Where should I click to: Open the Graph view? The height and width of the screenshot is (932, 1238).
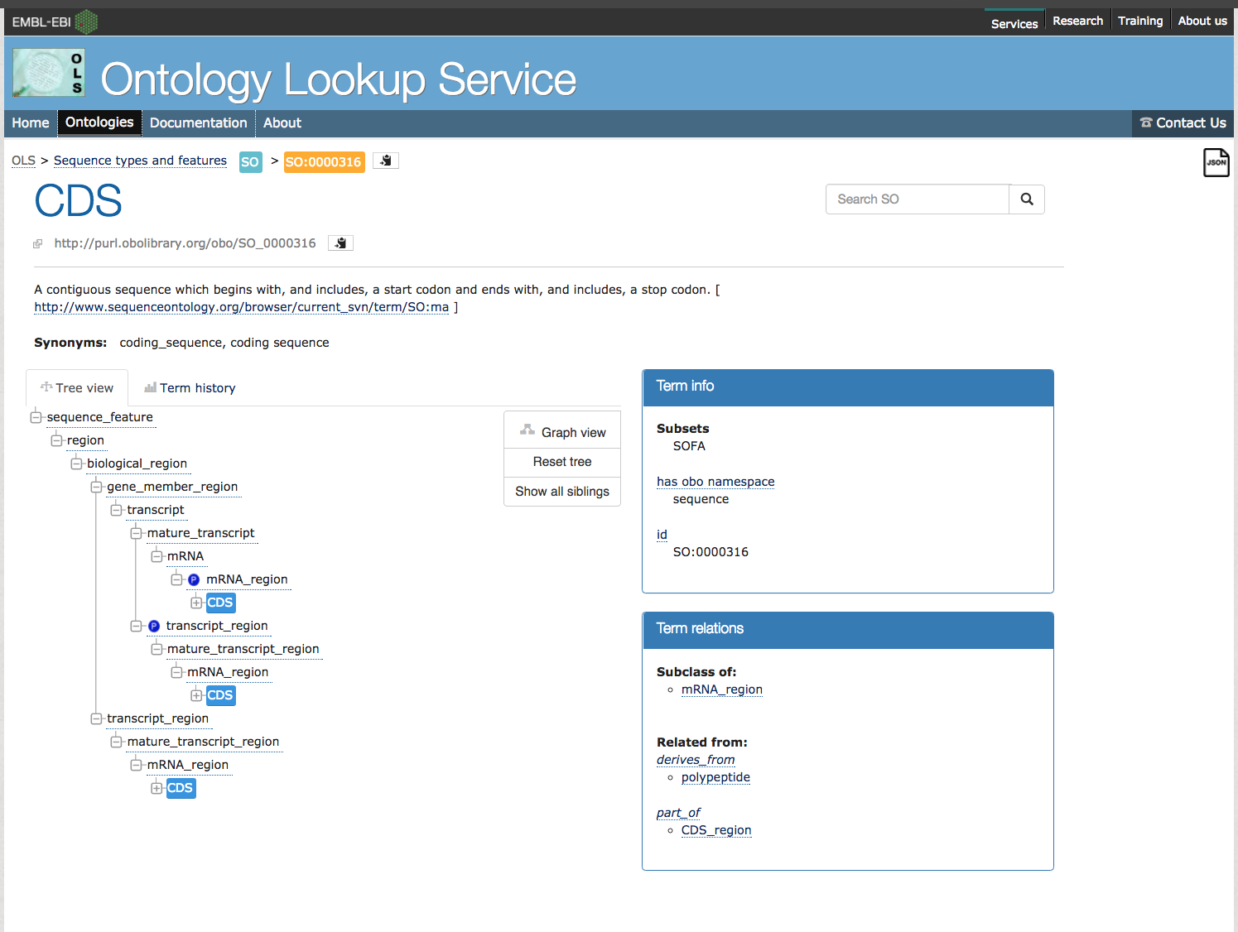pos(562,432)
